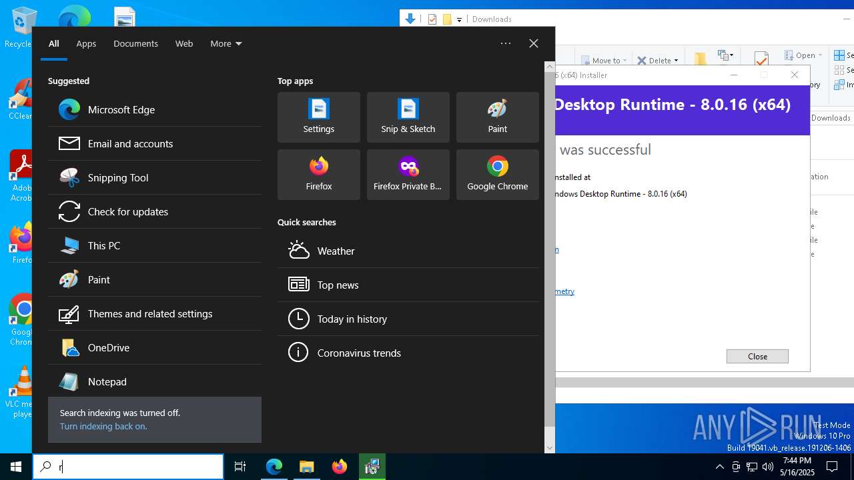Switch to the Apps search tab

(86, 43)
